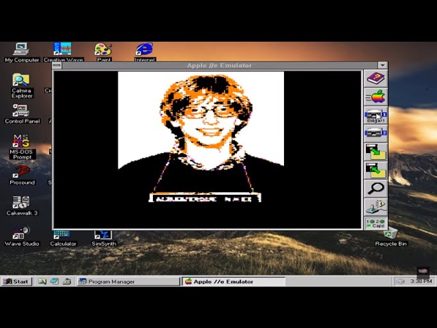Open the Calmira Explorer desktop icon
The height and width of the screenshot is (328, 437).
click(21, 85)
